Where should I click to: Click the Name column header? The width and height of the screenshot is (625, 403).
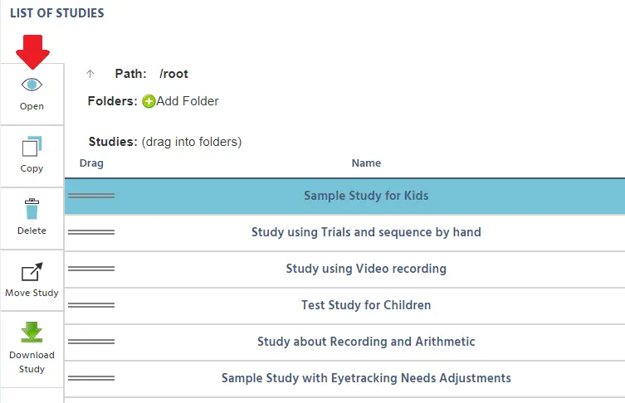[x=366, y=163]
